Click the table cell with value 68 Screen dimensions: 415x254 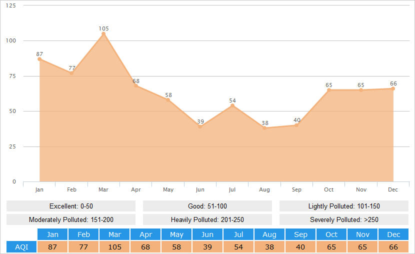click(145, 247)
